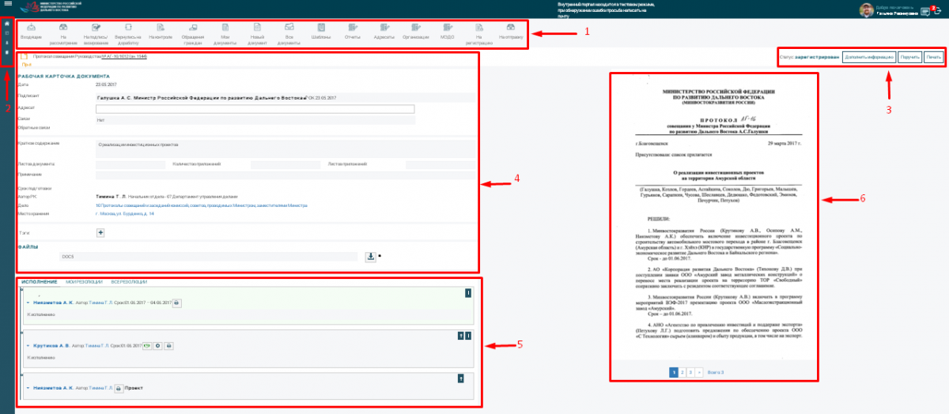
Task: Click the Поручить button
Action: click(x=909, y=58)
